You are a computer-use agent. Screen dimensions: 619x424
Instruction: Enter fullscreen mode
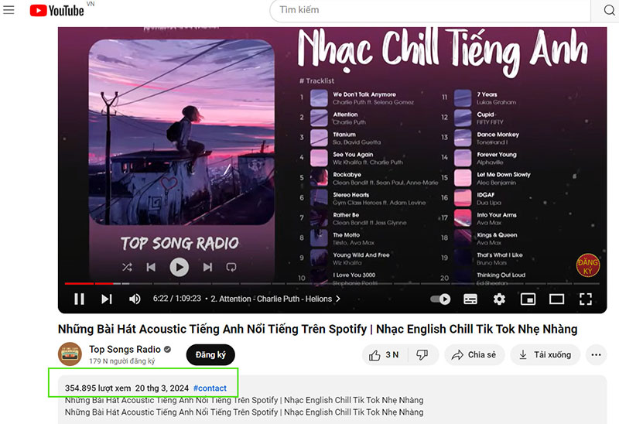pyautogui.click(x=586, y=299)
